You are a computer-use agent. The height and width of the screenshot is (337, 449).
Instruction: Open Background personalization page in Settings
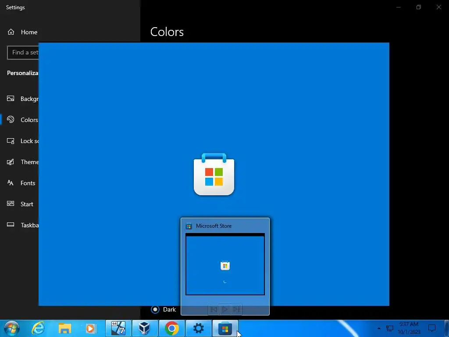22,99
